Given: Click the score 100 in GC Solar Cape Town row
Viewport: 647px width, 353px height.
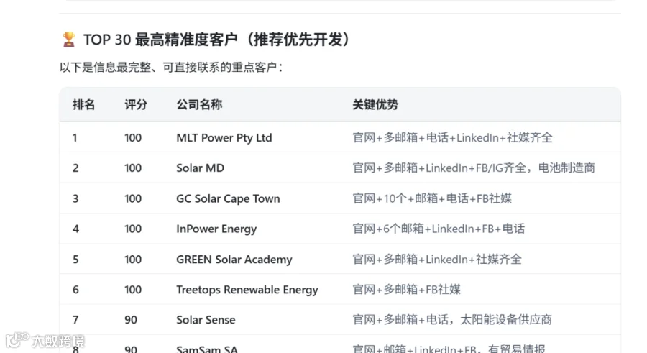Looking at the screenshot, I should tap(133, 198).
